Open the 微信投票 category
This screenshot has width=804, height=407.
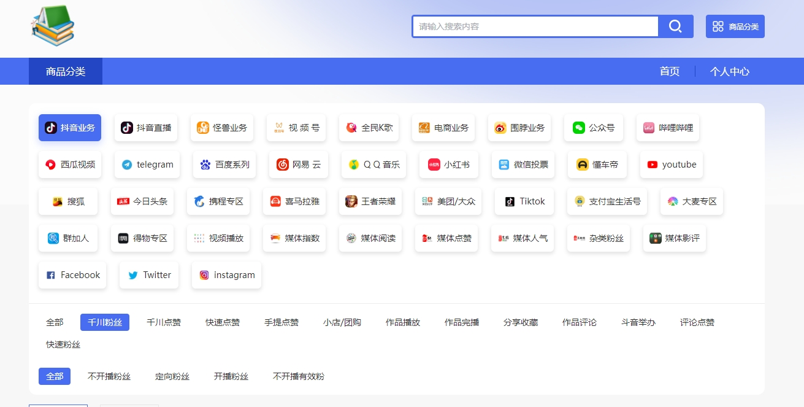pyautogui.click(x=523, y=165)
